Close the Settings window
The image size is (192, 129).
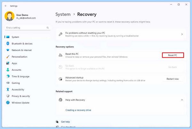[186, 4]
